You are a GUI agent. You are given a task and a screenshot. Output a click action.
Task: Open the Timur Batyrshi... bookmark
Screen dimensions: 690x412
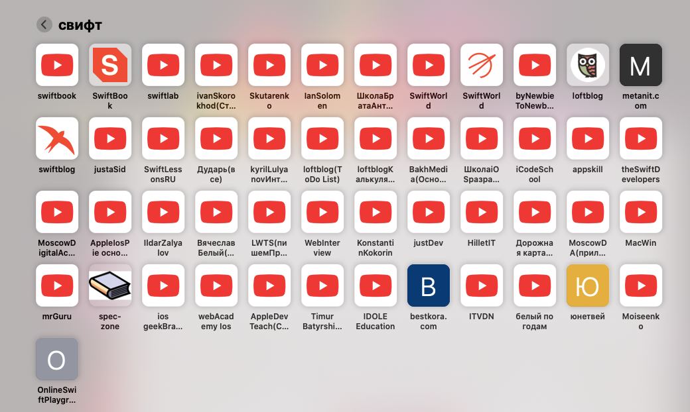click(x=322, y=285)
